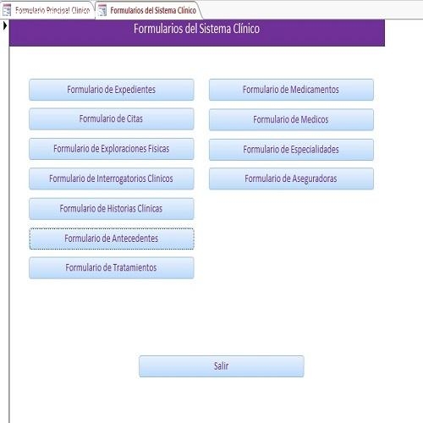The height and width of the screenshot is (423, 423).
Task: Open Formulario de Citas
Action: pyautogui.click(x=112, y=119)
